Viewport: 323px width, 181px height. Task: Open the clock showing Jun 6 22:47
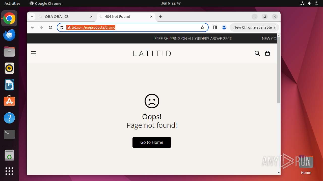click(x=171, y=3)
